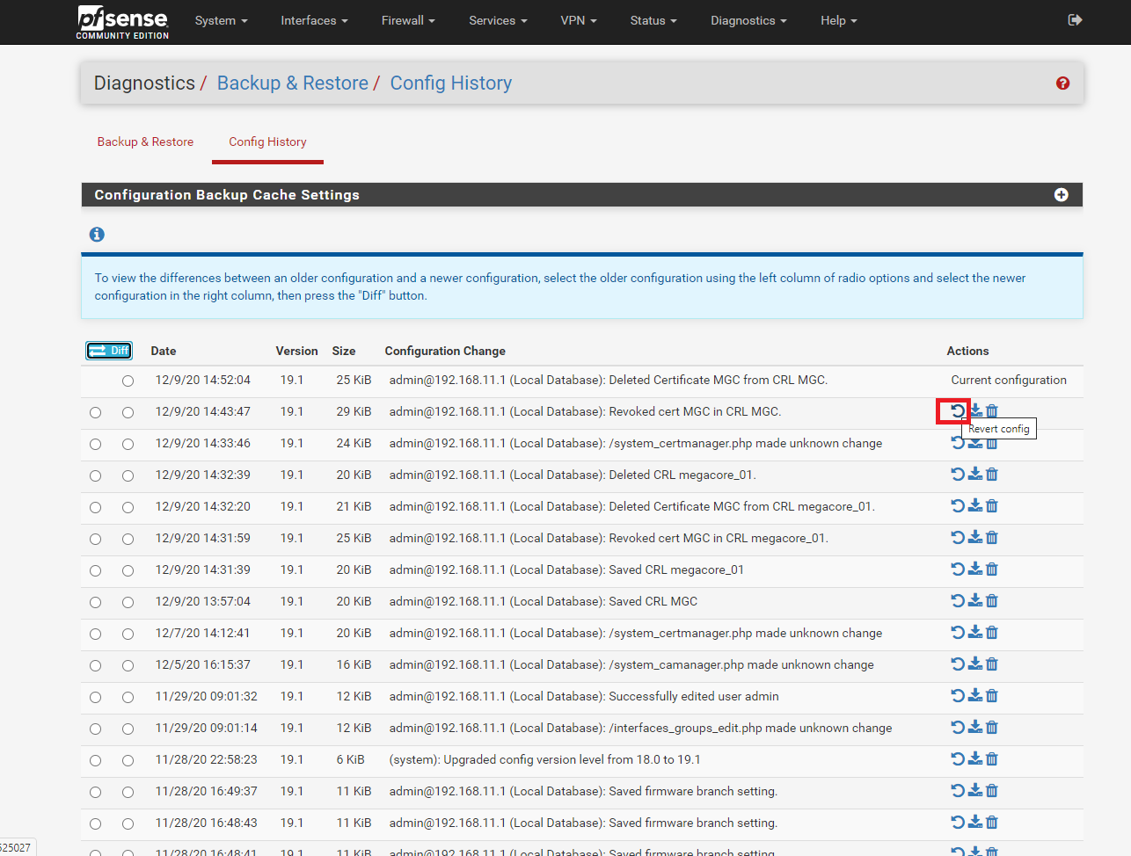Screen dimensions: 1131x856
Task: Select newer radio for 12/9/20 14:32:20 row
Action: pyautogui.click(x=128, y=507)
